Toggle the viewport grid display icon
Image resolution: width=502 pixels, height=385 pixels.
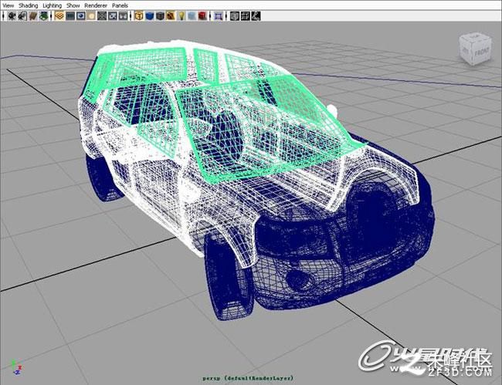(x=59, y=15)
